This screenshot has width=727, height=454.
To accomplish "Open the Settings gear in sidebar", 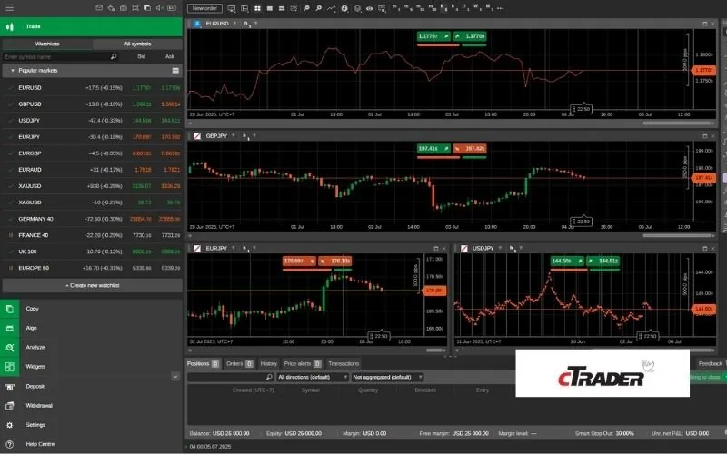I will coord(9,425).
